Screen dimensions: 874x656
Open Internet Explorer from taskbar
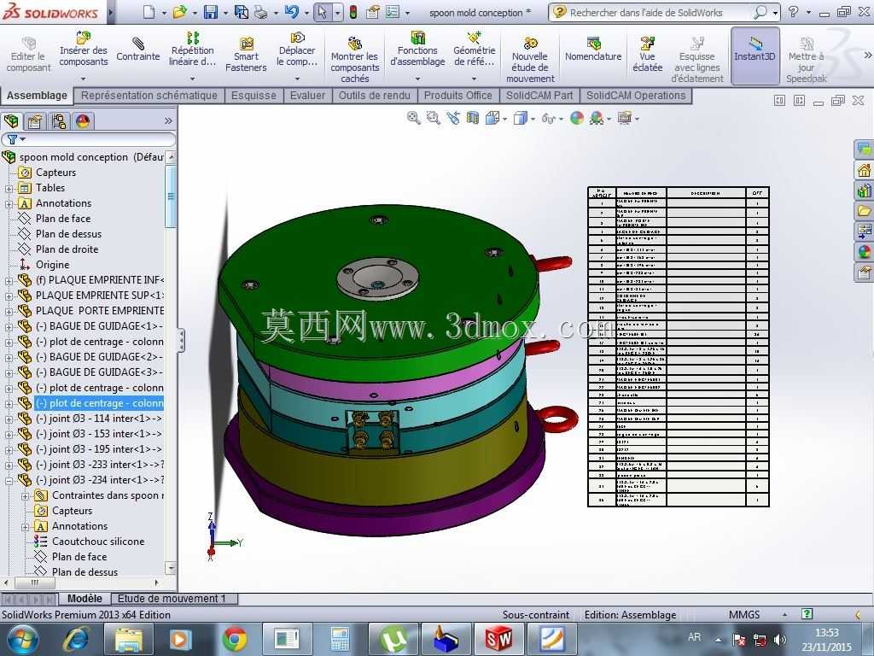[76, 639]
